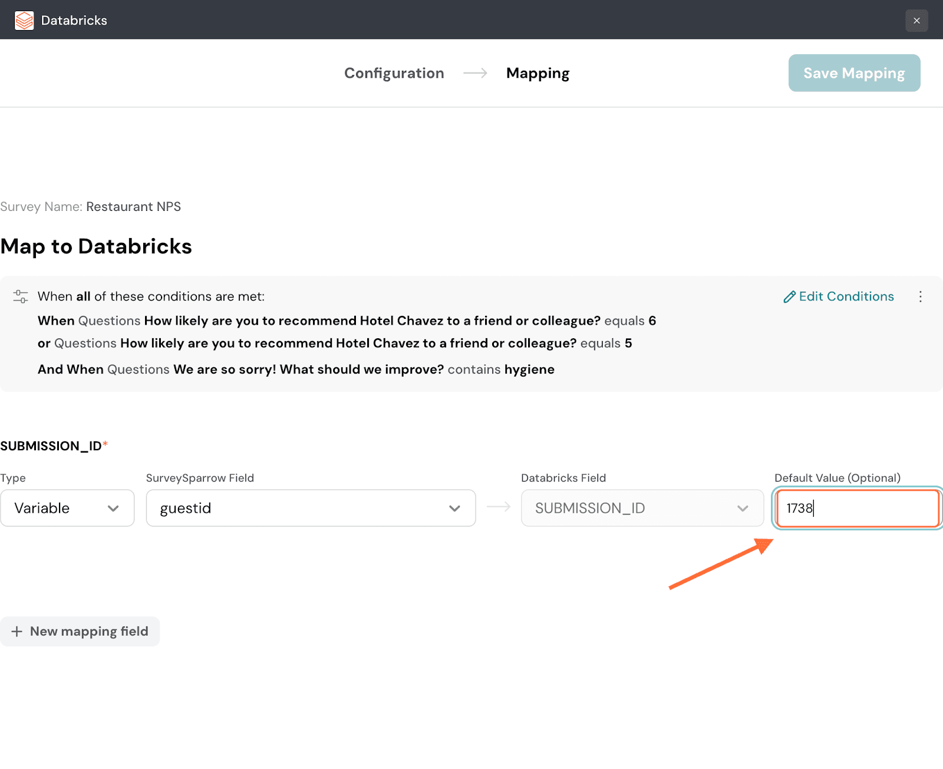Click the arrow between field dropdowns
Viewport: 943px width, 769px height.
(x=499, y=507)
